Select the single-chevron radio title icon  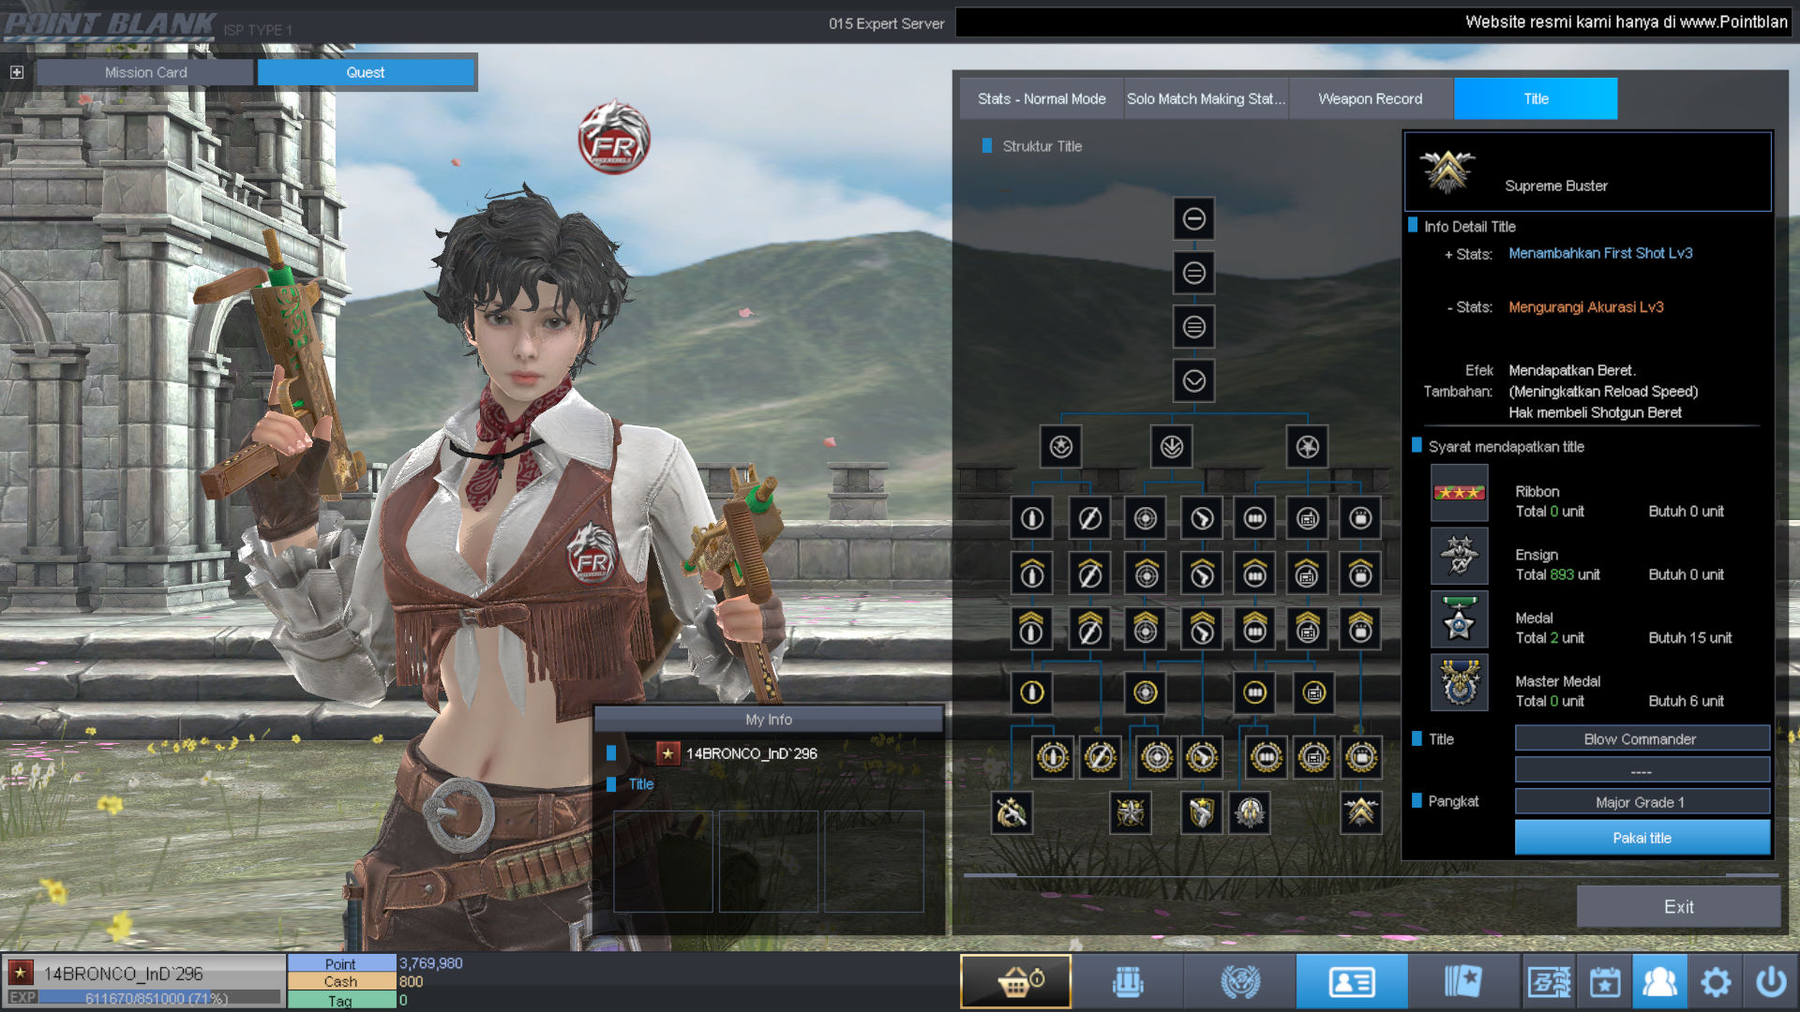pos(1307,573)
